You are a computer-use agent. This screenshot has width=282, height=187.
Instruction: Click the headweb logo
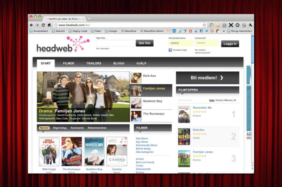tap(63, 44)
